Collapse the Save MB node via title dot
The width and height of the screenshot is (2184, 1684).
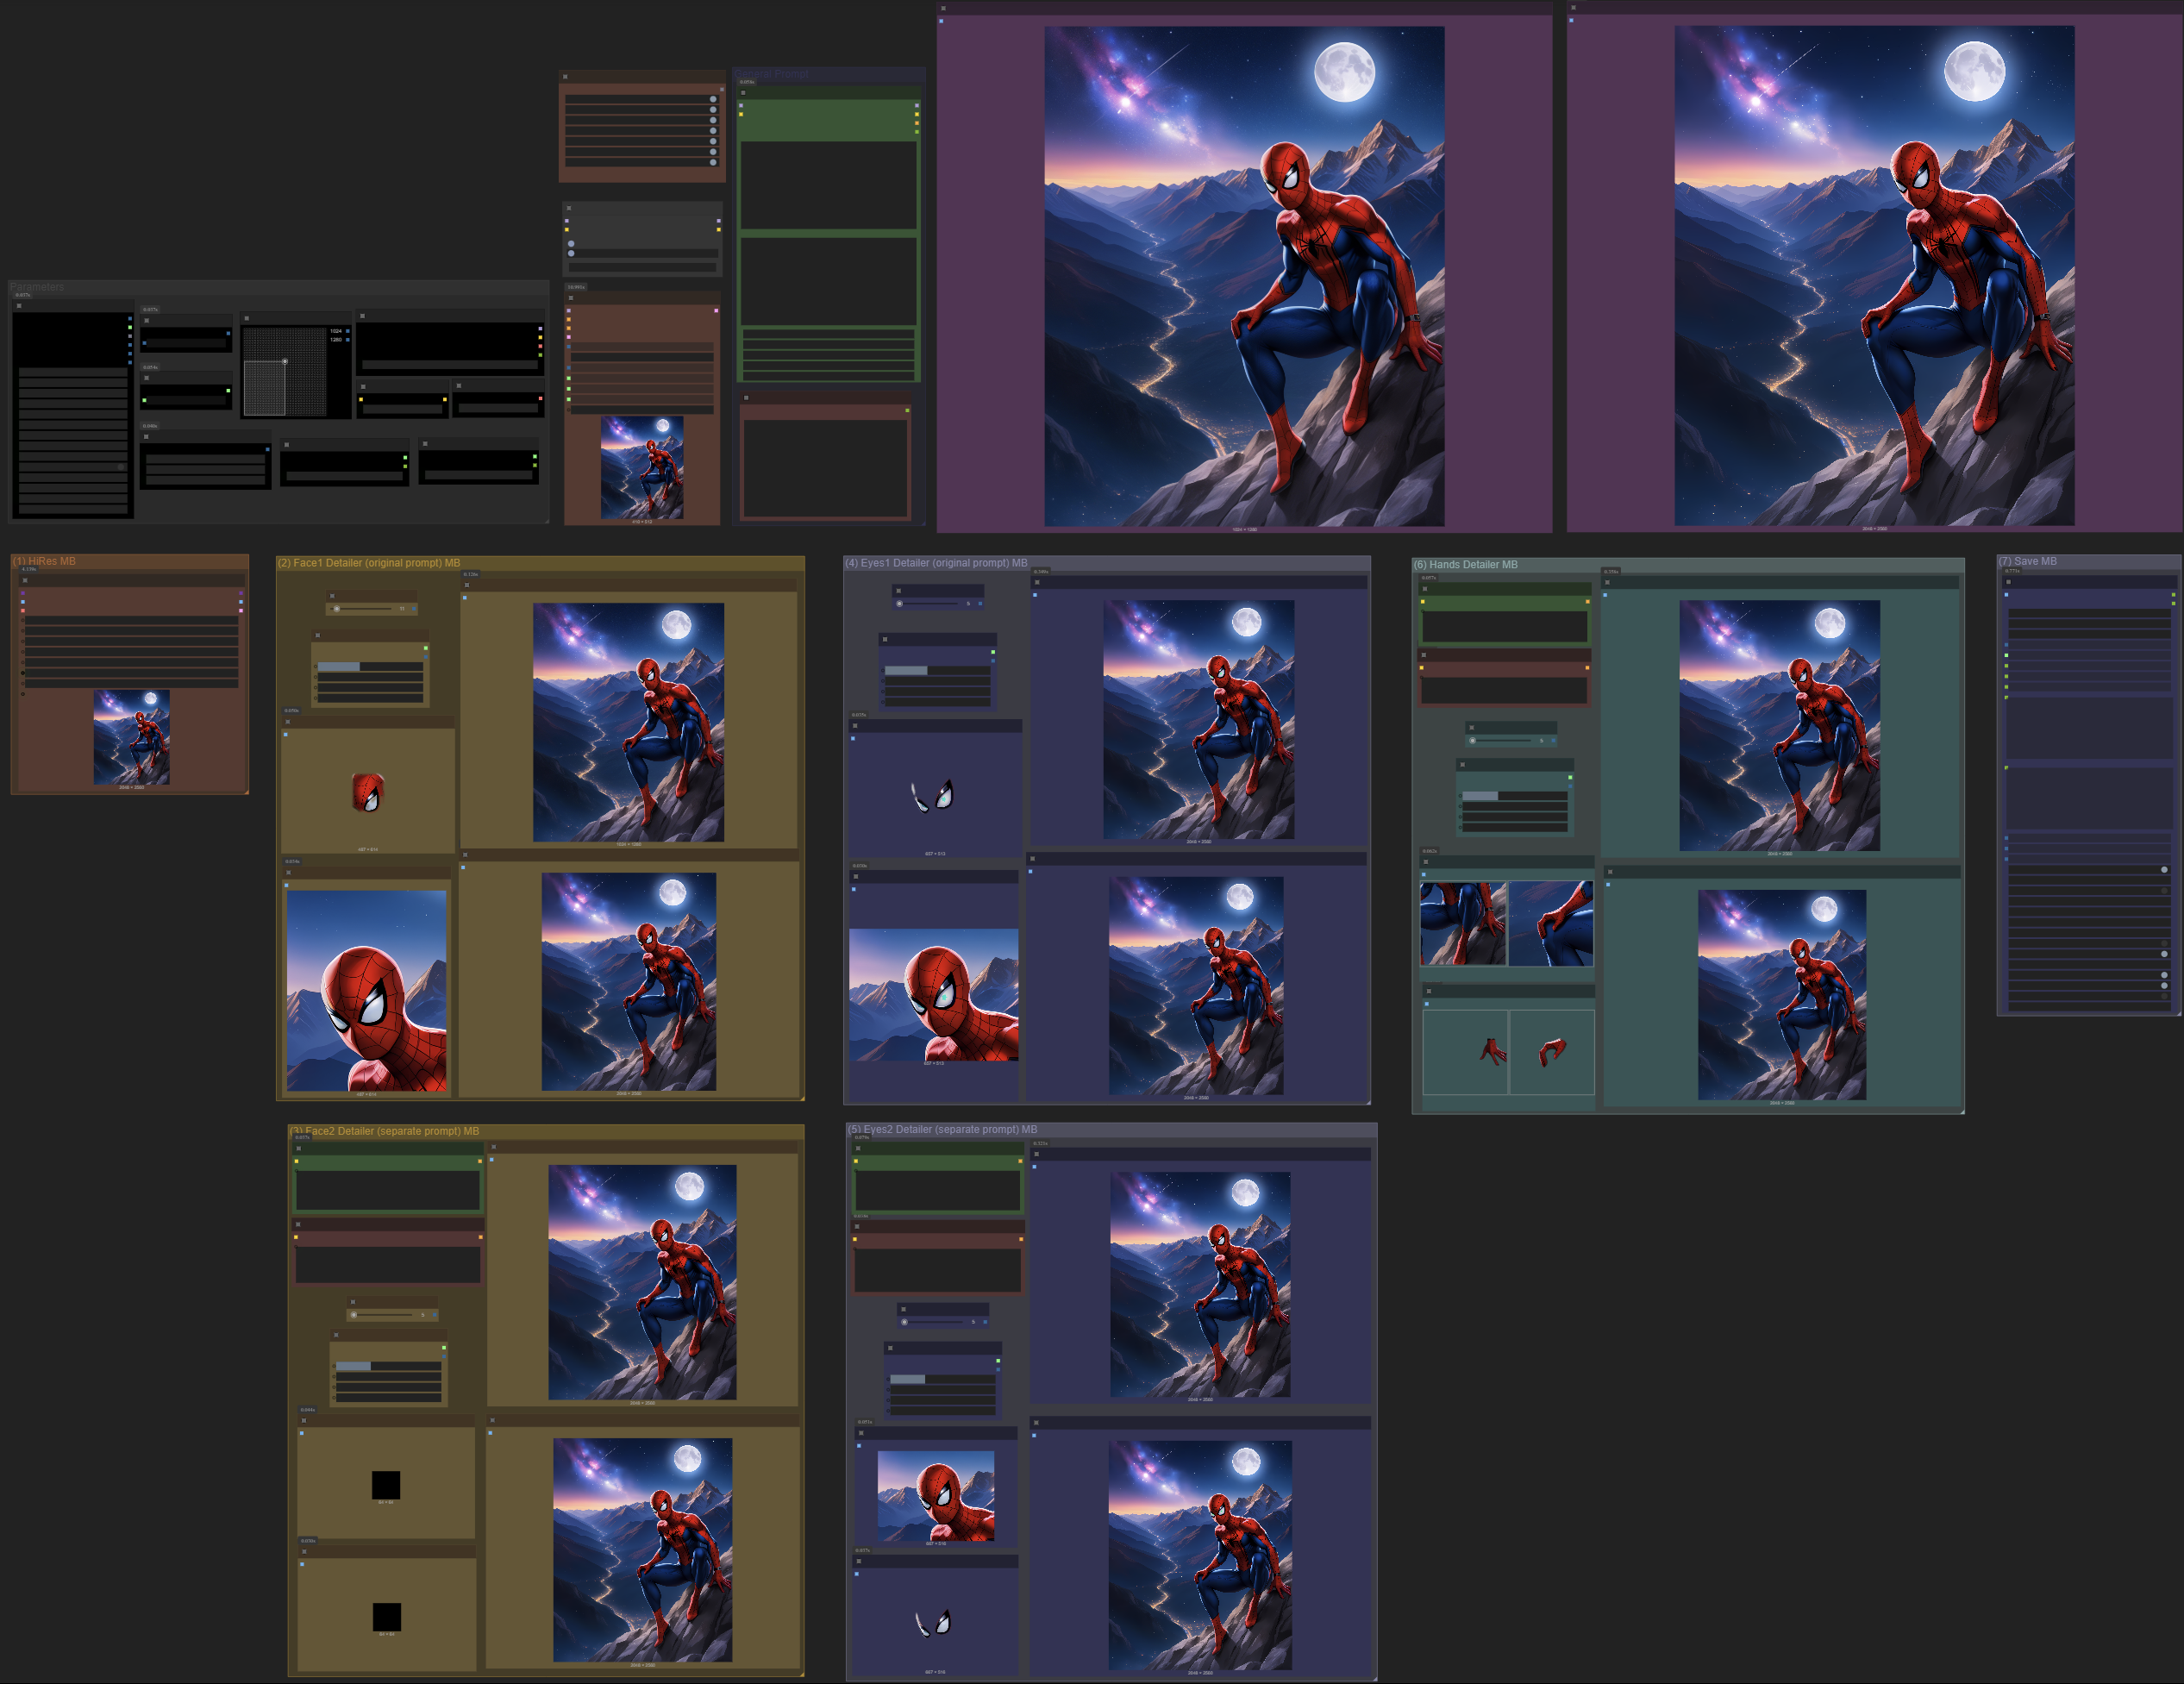click(2008, 582)
